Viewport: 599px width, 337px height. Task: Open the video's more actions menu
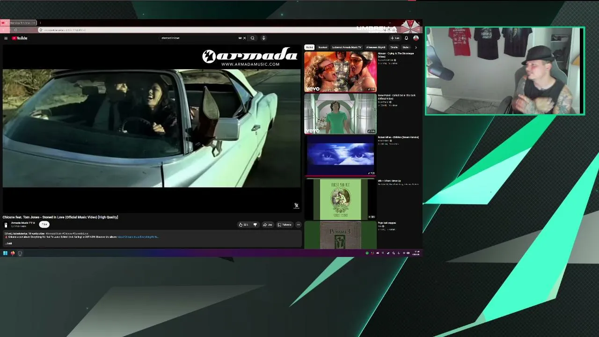pyautogui.click(x=298, y=225)
